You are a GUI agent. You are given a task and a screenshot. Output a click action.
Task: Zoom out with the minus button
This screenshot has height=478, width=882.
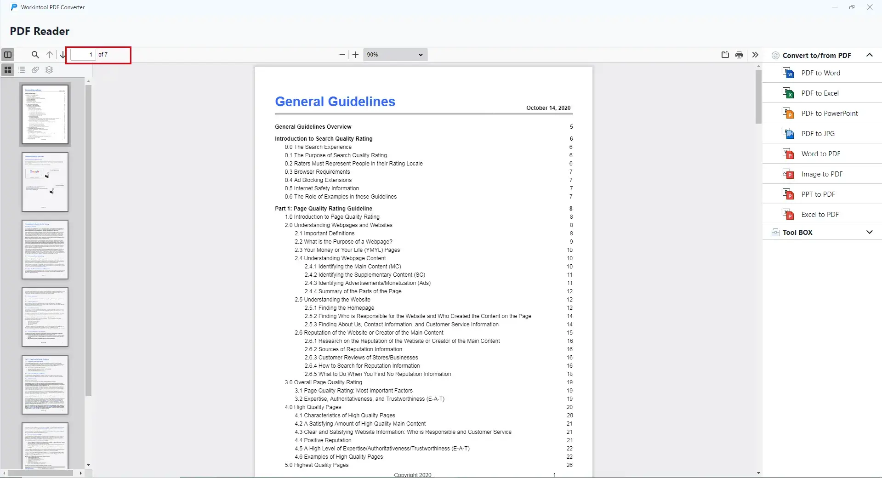coord(342,55)
